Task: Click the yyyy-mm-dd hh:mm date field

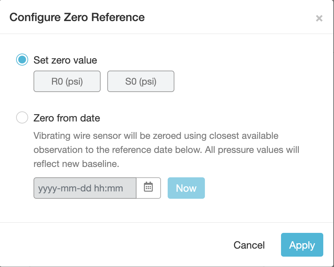Action: [x=85, y=188]
